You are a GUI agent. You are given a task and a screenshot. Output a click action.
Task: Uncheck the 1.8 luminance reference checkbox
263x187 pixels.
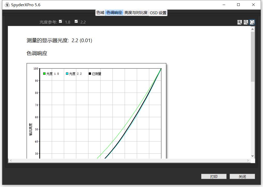click(60, 21)
